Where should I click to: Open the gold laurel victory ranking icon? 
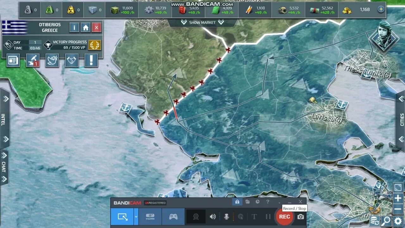[95, 45]
